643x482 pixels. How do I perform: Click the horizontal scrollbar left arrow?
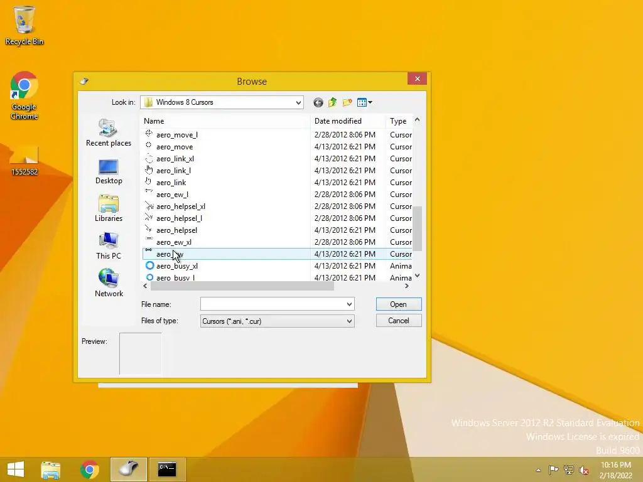coord(145,286)
